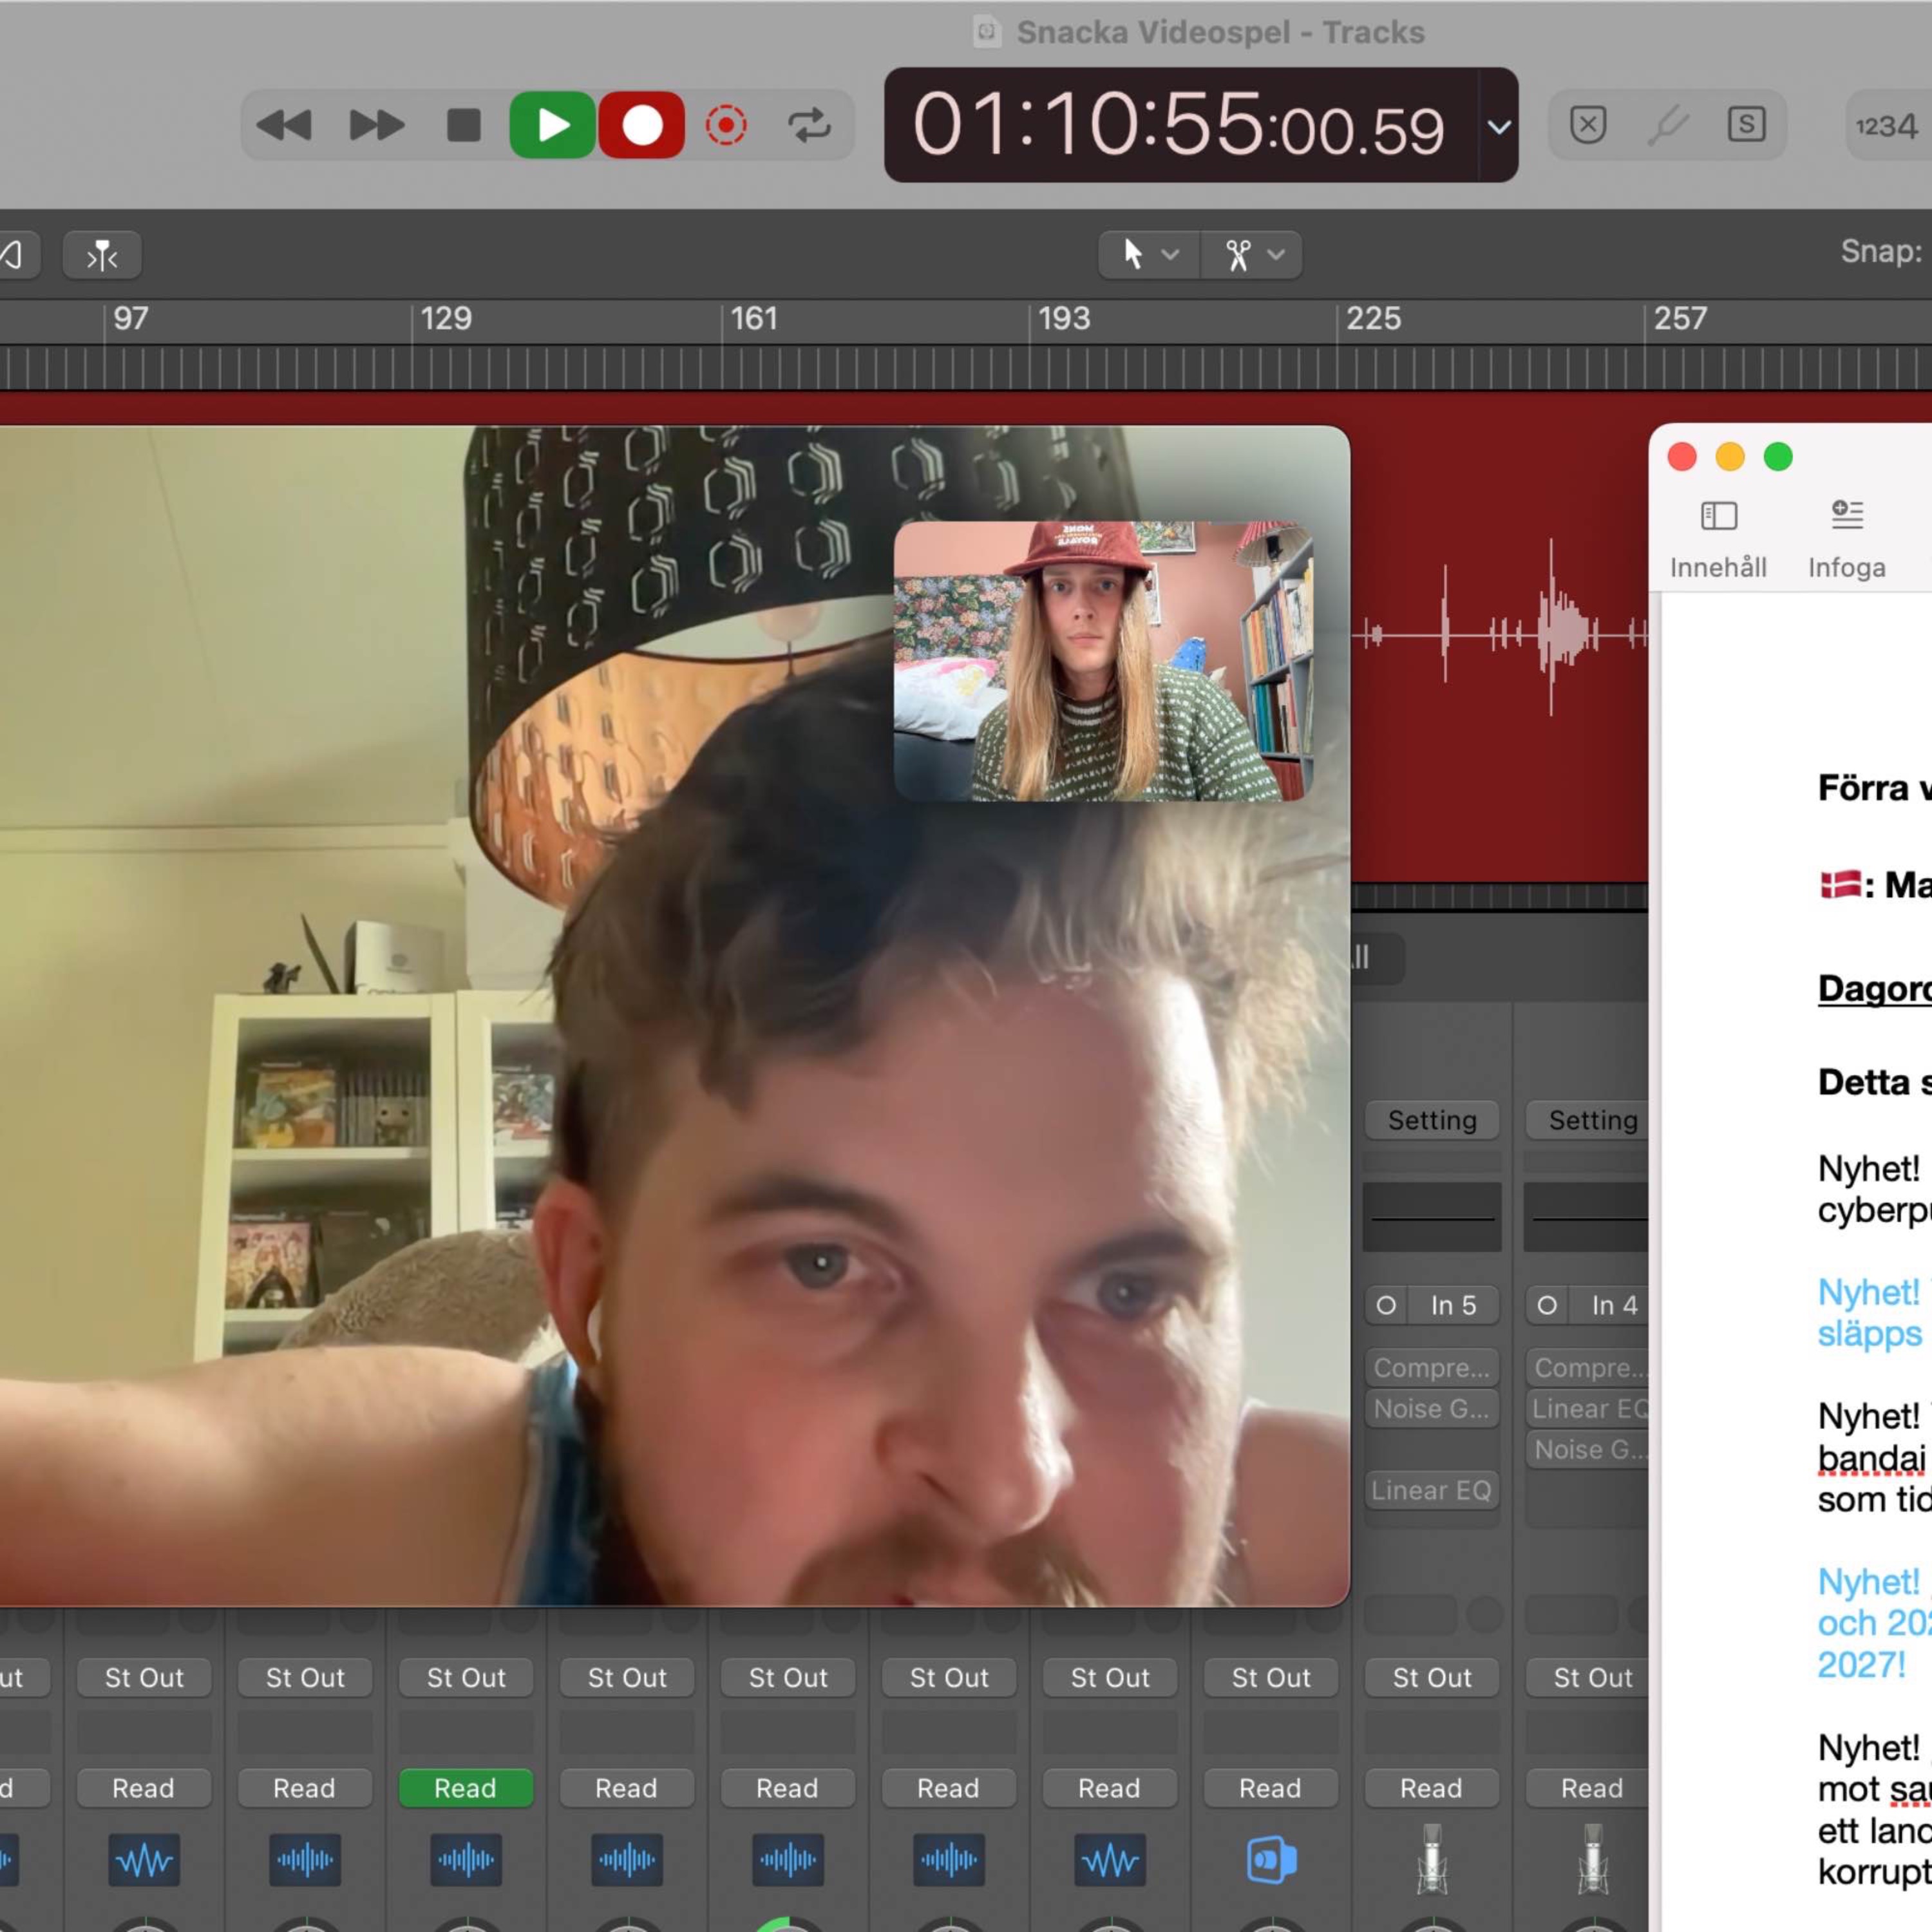Click the green Read automation button
Image resolution: width=1932 pixels, height=1932 pixels.
pos(465,1787)
